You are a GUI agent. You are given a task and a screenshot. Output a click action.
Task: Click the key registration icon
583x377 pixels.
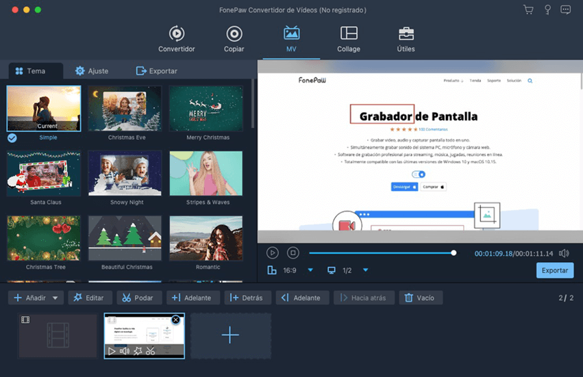547,10
